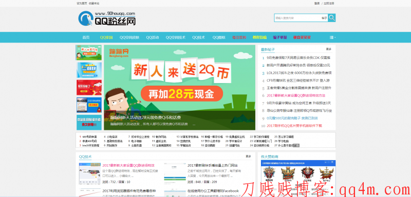The height and width of the screenshot is (197, 411).
Task: Click the 网站制作 link
Action: [x=112, y=145]
